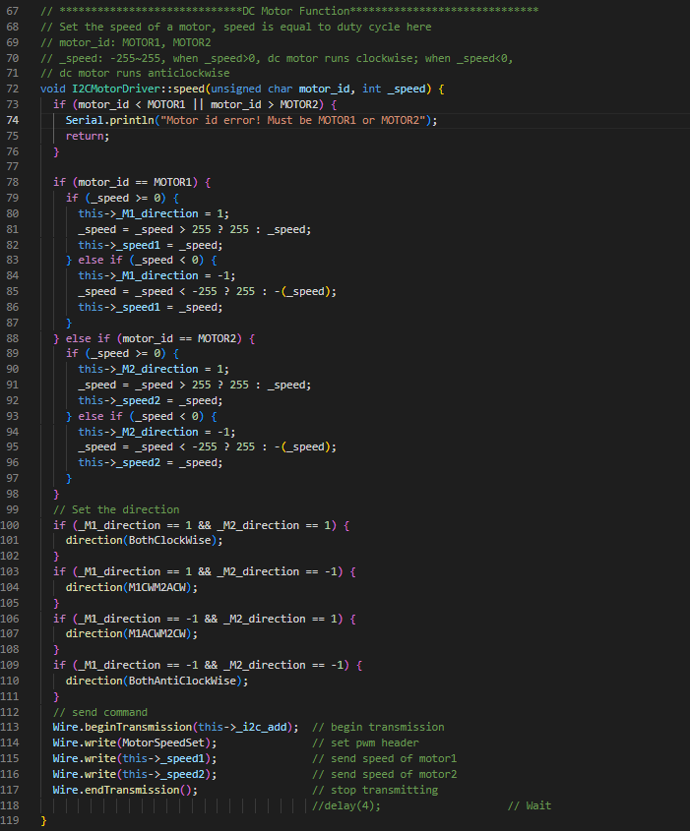
Task: Click line number 67 in the gutter
Action: click(x=14, y=11)
